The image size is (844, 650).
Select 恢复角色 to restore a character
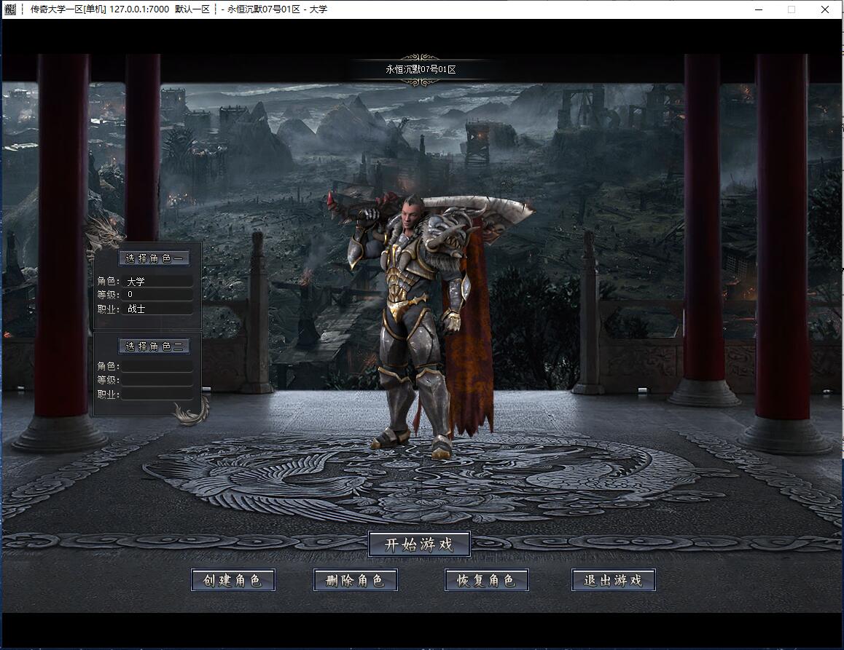click(x=487, y=580)
